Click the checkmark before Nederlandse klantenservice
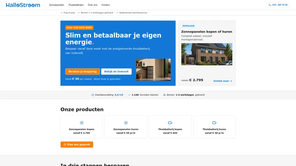The image size is (296, 166). coord(117,13)
